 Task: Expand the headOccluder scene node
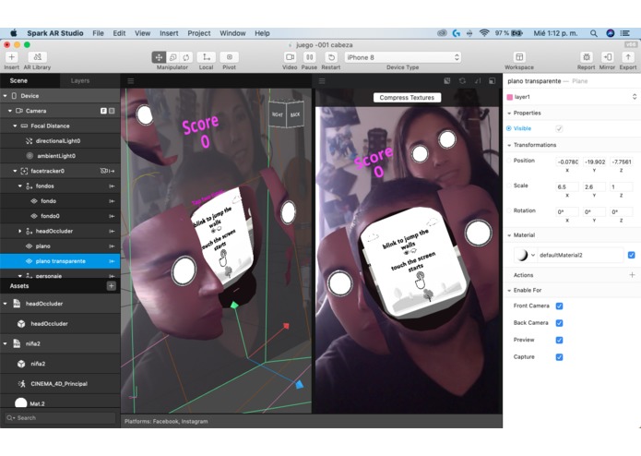tap(19, 231)
